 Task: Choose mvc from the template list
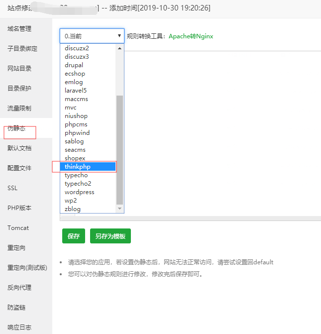(88, 108)
